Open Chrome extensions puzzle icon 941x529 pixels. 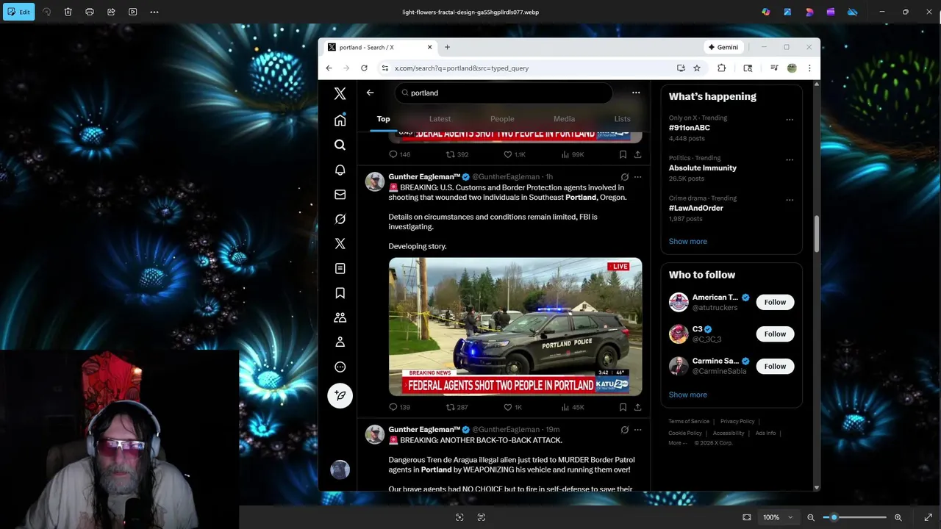(x=721, y=68)
